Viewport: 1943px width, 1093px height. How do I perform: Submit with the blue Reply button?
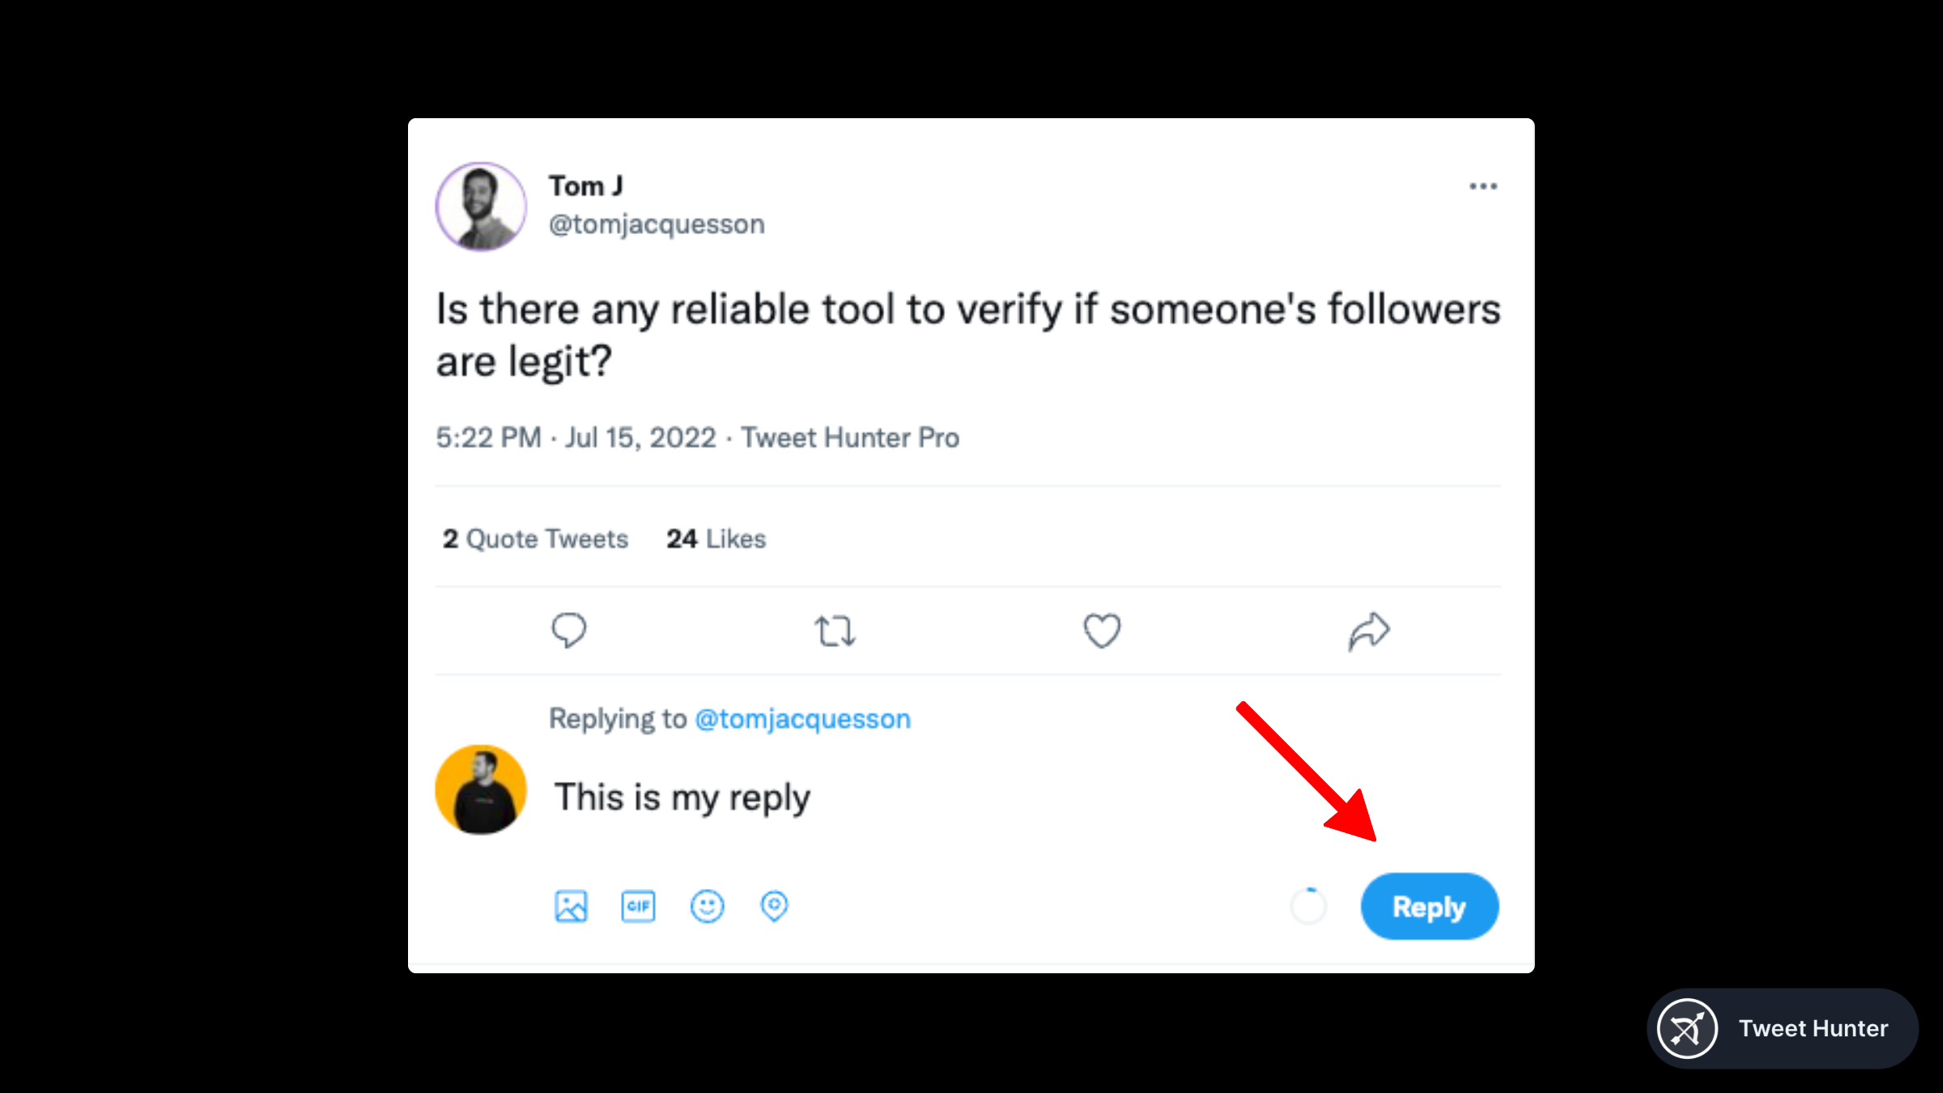point(1429,907)
